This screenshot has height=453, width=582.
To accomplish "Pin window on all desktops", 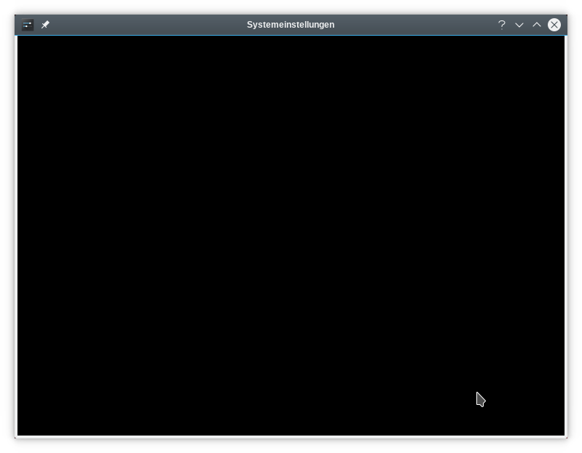I will (45, 25).
